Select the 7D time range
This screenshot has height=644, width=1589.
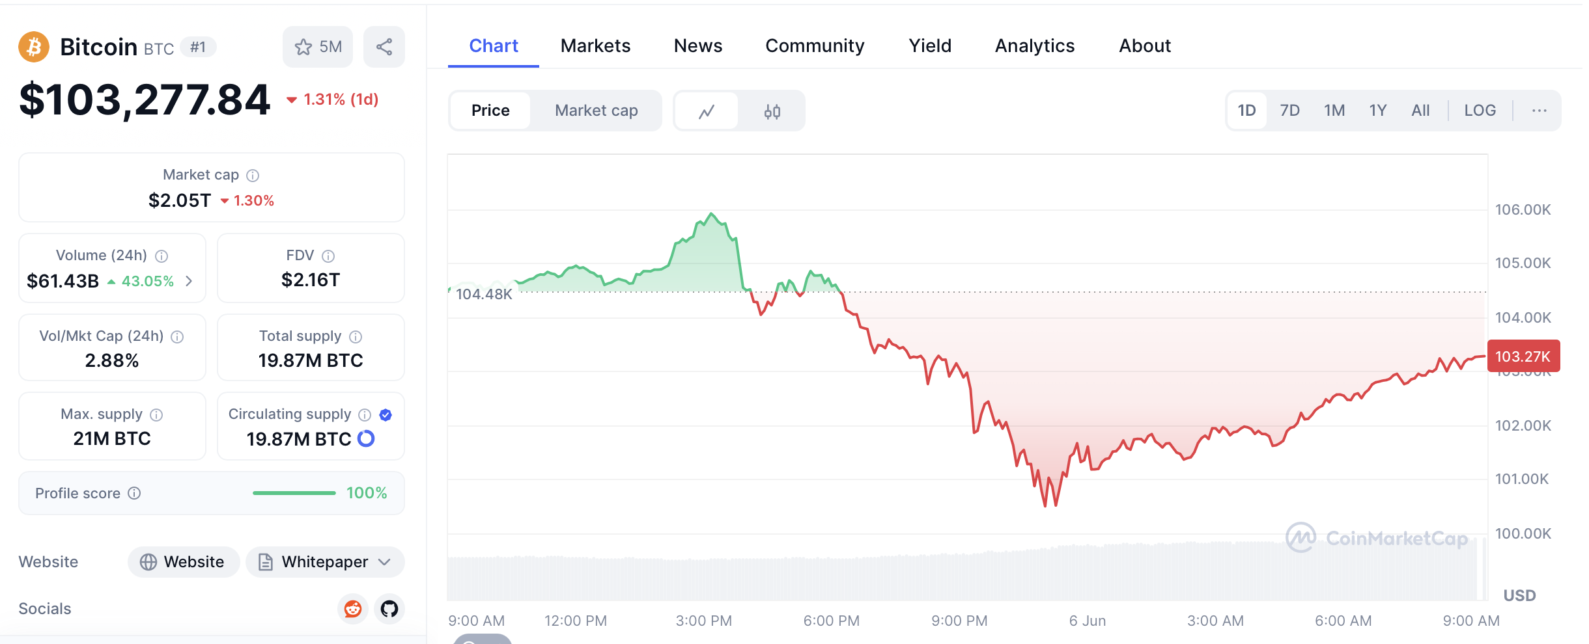coord(1289,111)
